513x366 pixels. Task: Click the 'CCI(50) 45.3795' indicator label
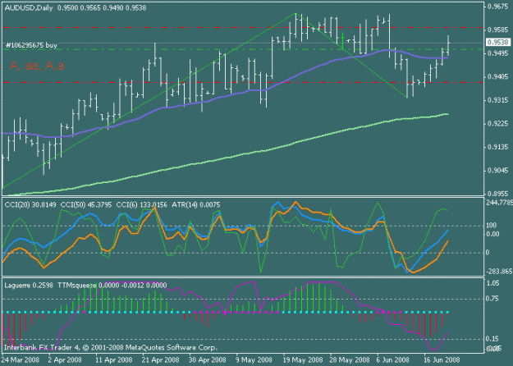pyautogui.click(x=87, y=205)
